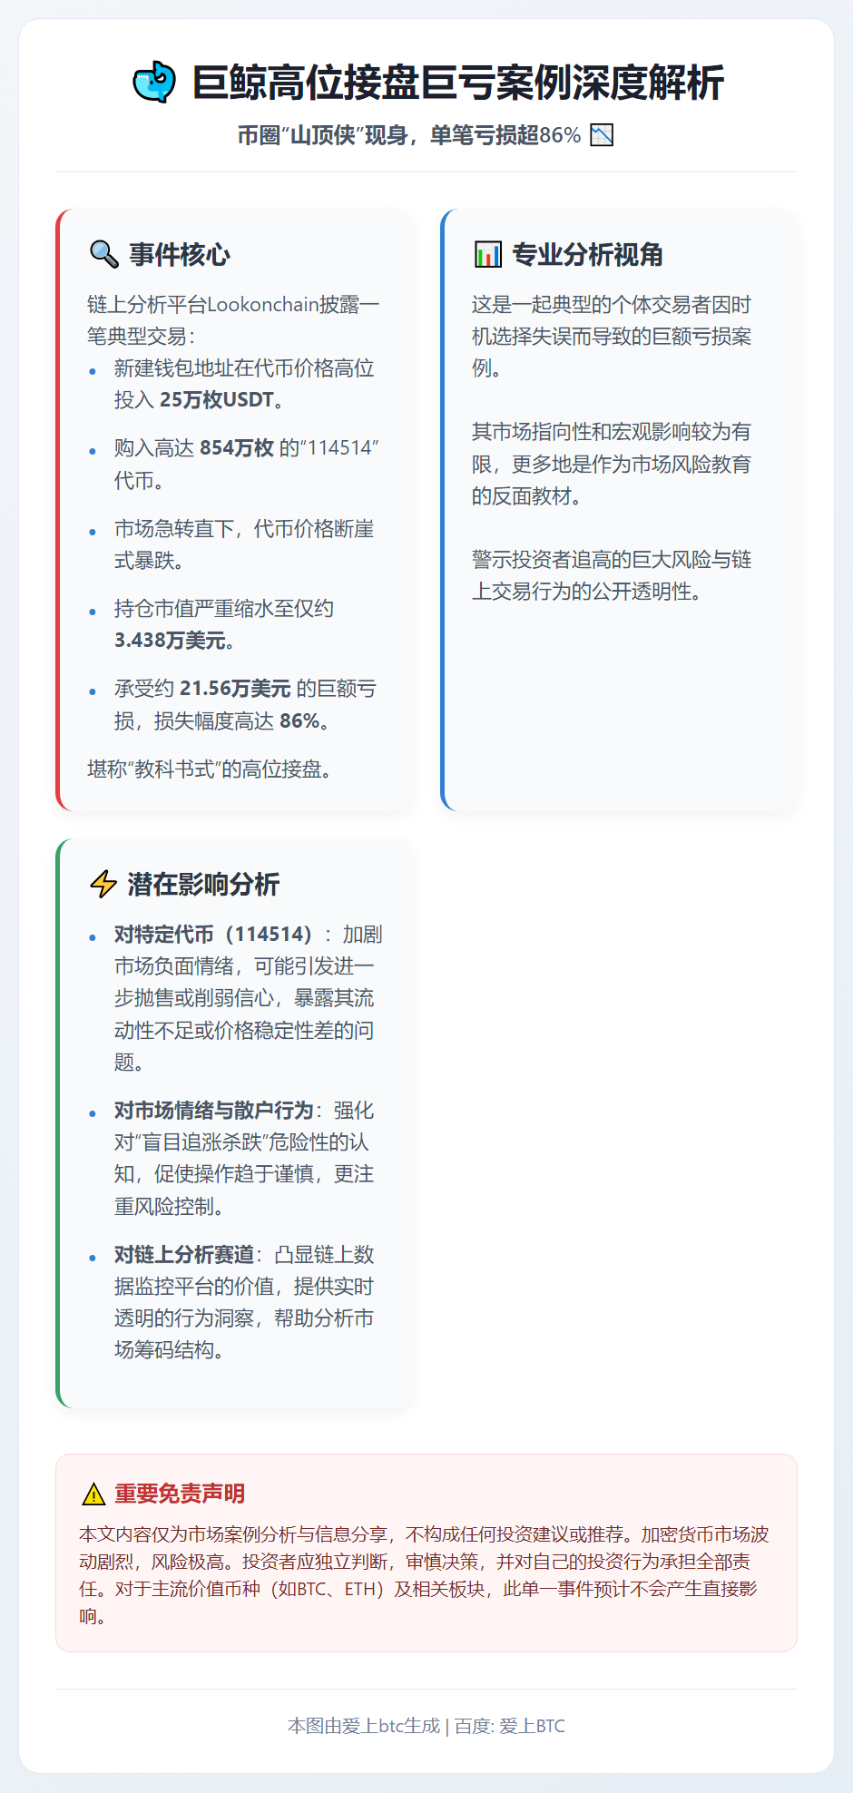Click the footer text 本图由爱上btc生成
This screenshot has width=853, height=1793.
(x=364, y=1726)
